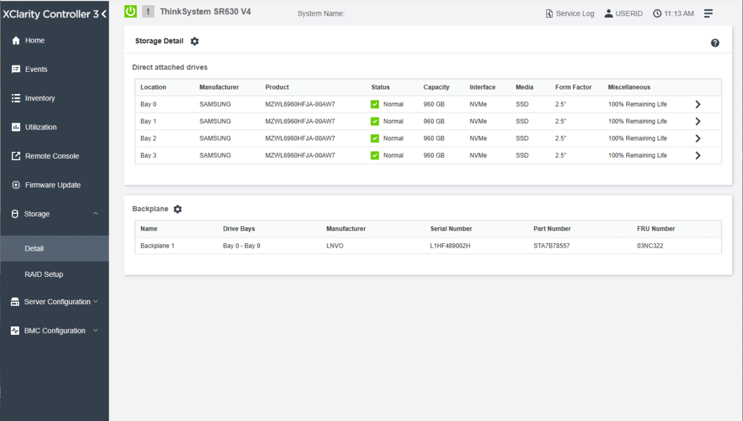Select the serial number L1HF489002H
Screen dimensions: 743x421
click(450, 246)
